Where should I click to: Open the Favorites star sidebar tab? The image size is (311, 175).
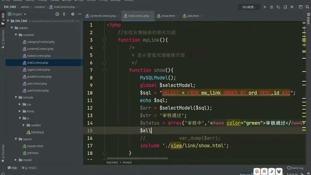pyautogui.click(x=3, y=153)
